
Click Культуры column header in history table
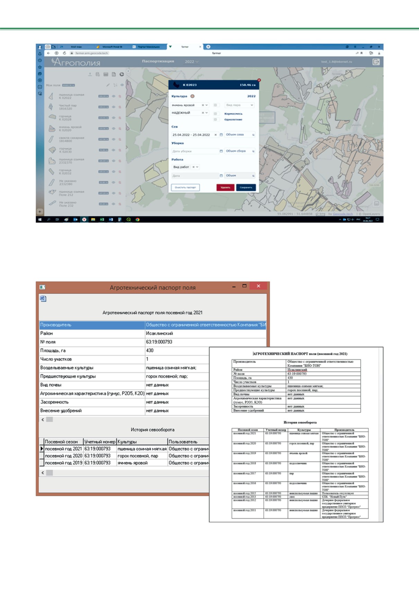pyautogui.click(x=142, y=442)
